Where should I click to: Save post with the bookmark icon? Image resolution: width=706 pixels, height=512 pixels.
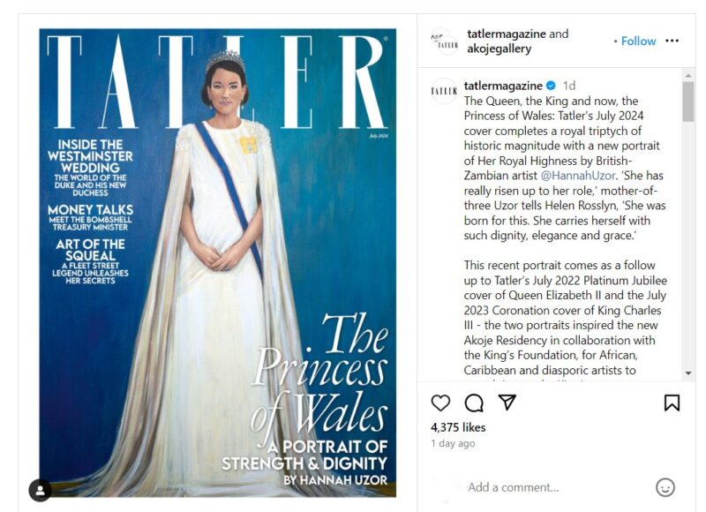[672, 403]
